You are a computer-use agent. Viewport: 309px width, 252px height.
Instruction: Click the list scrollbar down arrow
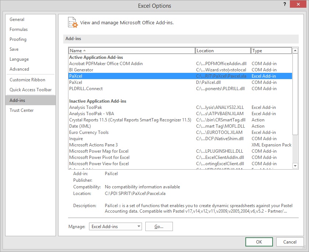click(295, 166)
